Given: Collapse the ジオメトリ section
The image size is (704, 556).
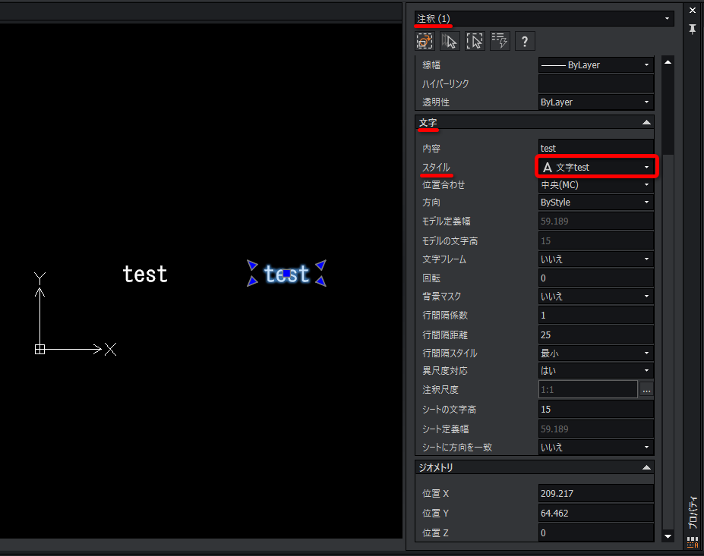Looking at the screenshot, I should [x=646, y=468].
